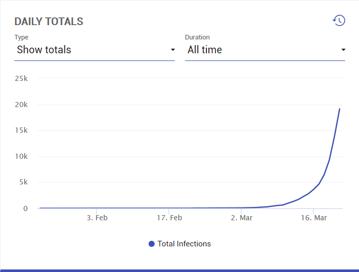Click the 3. Feb date label
This screenshot has height=272, width=359.
click(97, 218)
